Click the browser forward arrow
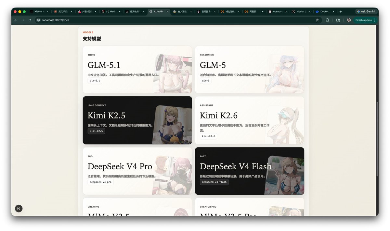 [23, 20]
